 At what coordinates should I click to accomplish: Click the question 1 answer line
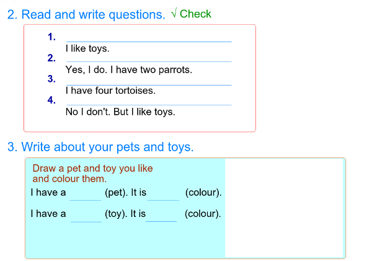(x=148, y=37)
